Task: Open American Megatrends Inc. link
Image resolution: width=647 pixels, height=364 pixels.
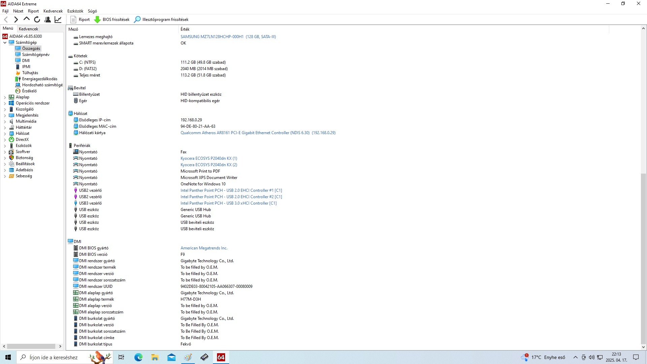Action: pos(204,248)
